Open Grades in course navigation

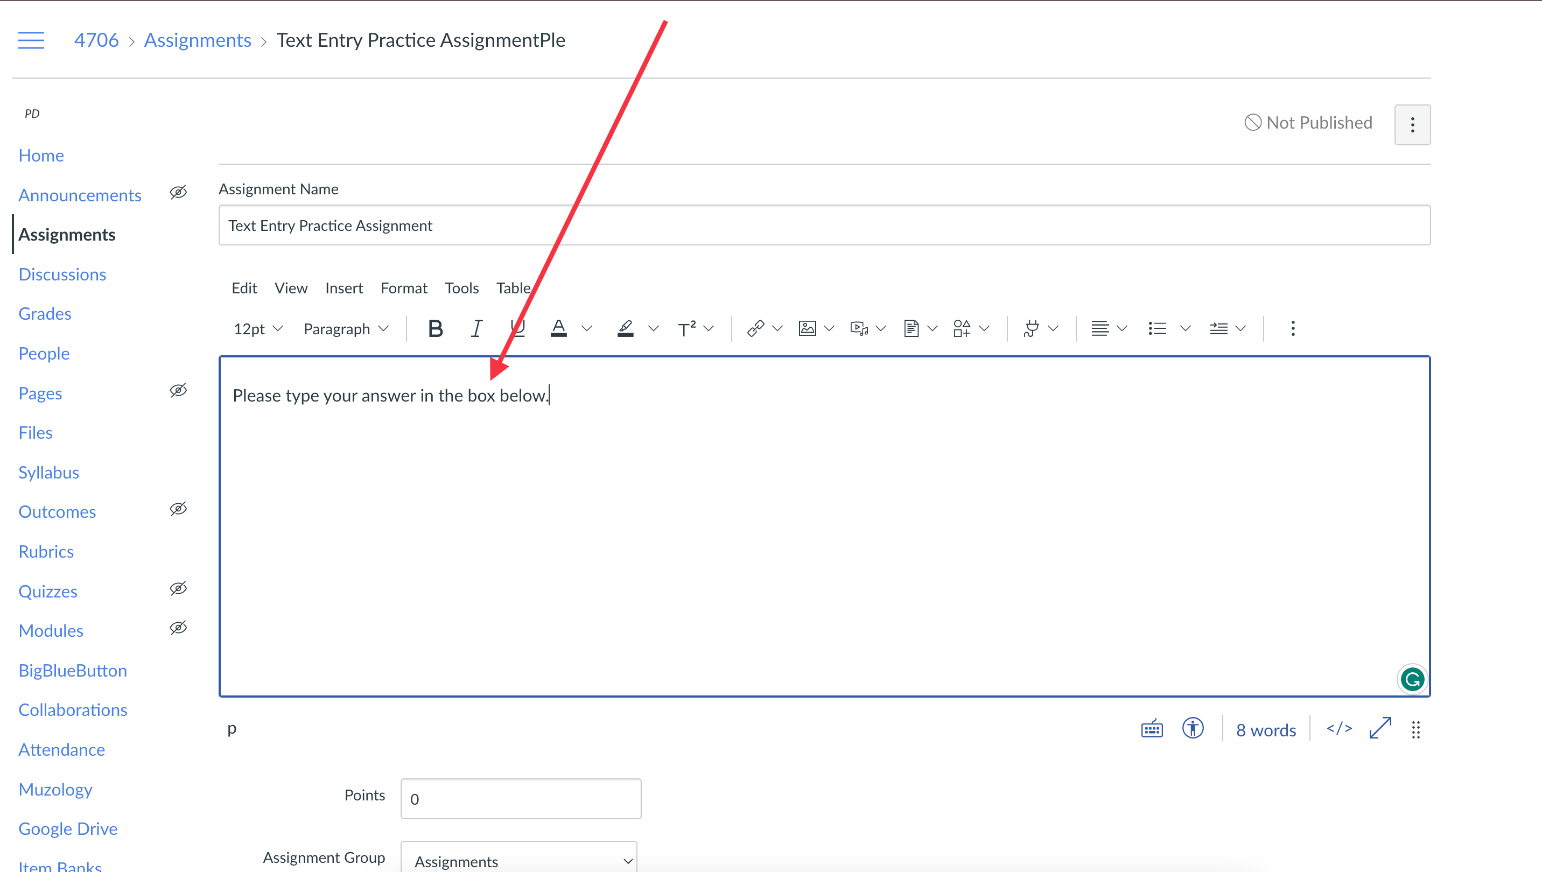[45, 314]
